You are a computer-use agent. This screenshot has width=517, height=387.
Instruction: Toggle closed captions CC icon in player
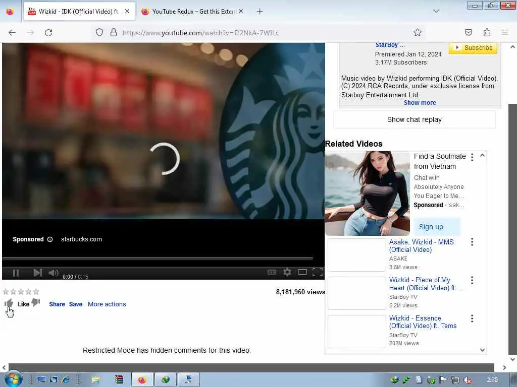pos(272,272)
